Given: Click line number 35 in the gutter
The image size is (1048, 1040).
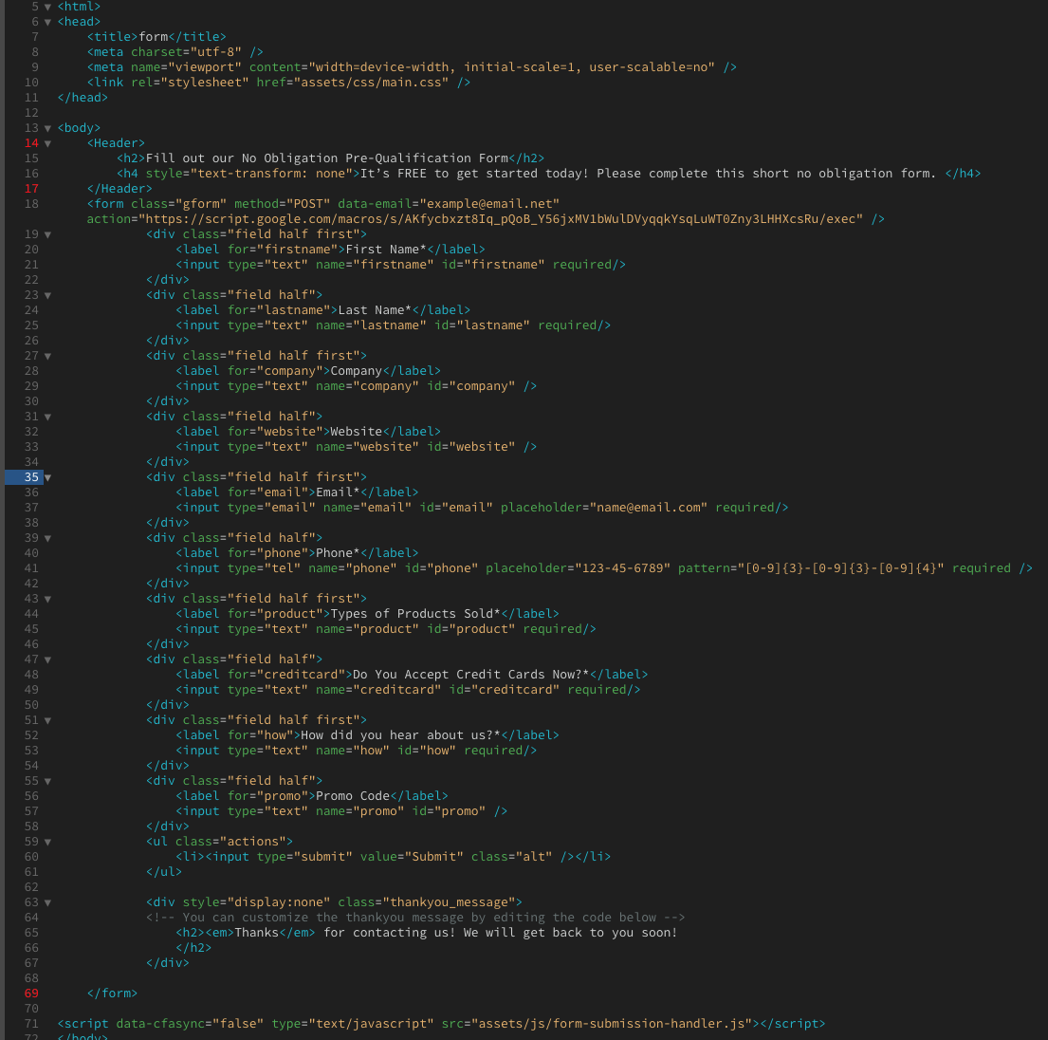Looking at the screenshot, I should tap(31, 476).
